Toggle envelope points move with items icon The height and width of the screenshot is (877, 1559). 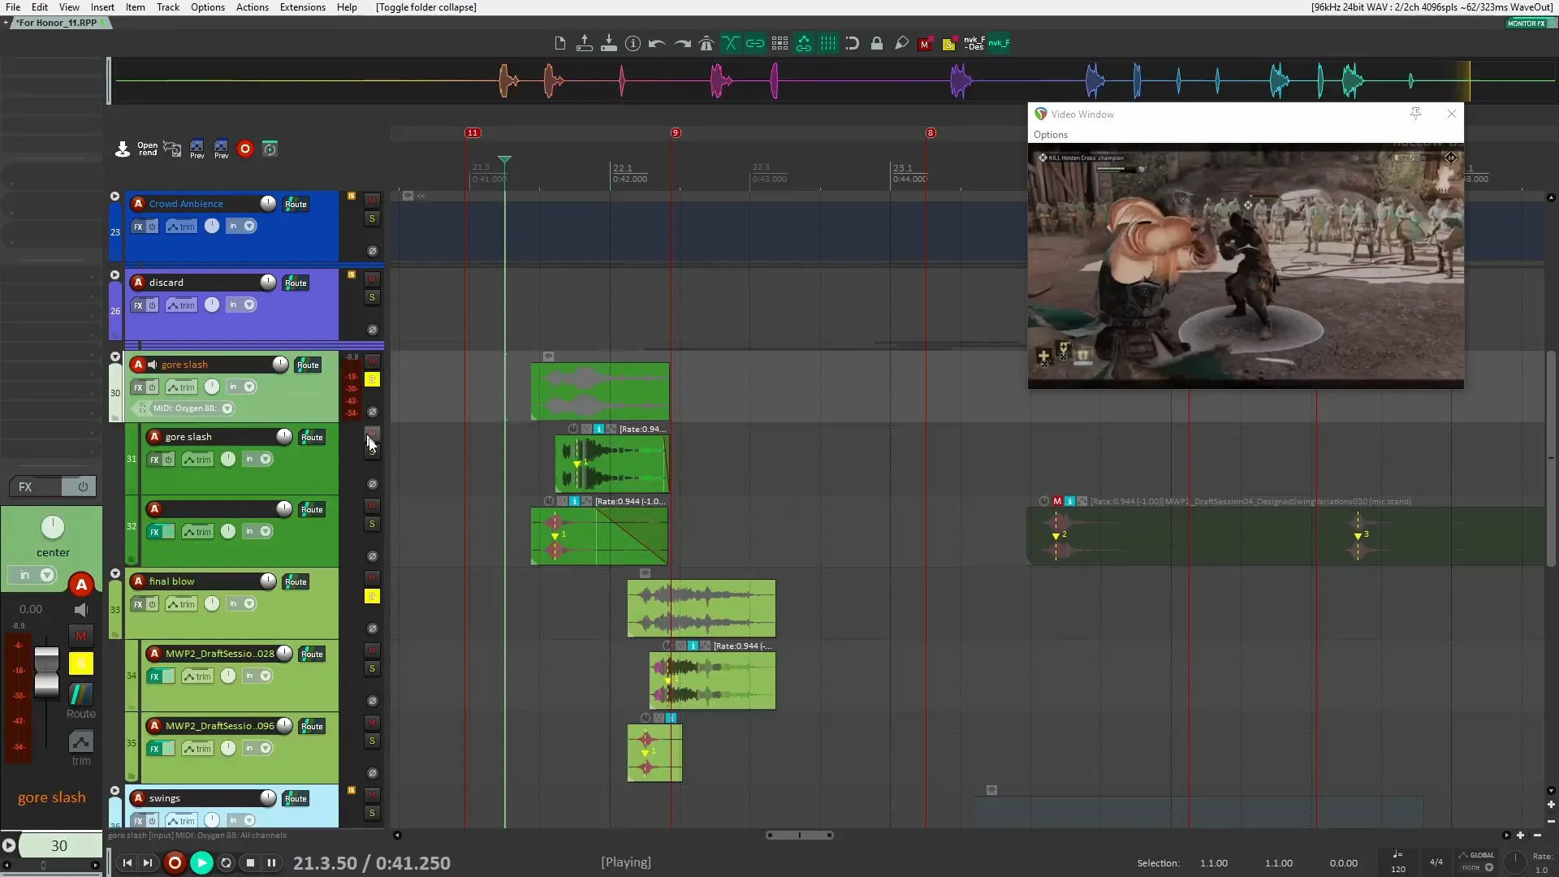[804, 44]
